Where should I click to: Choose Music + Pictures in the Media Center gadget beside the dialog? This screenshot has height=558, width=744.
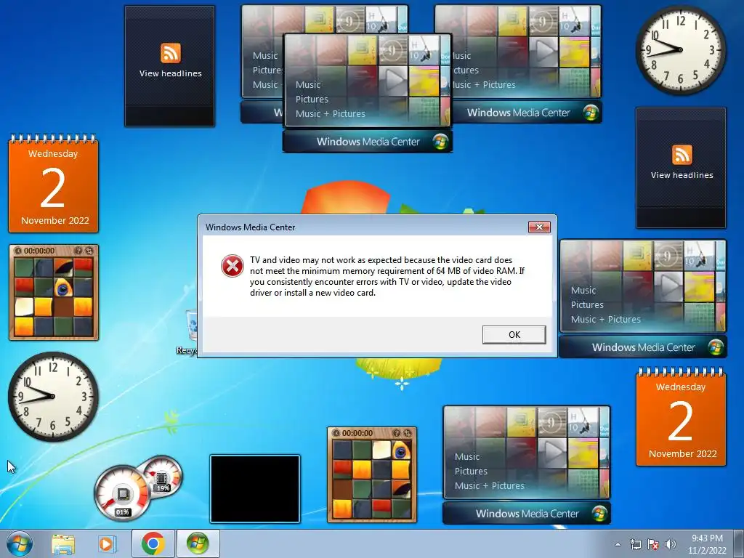coord(605,320)
